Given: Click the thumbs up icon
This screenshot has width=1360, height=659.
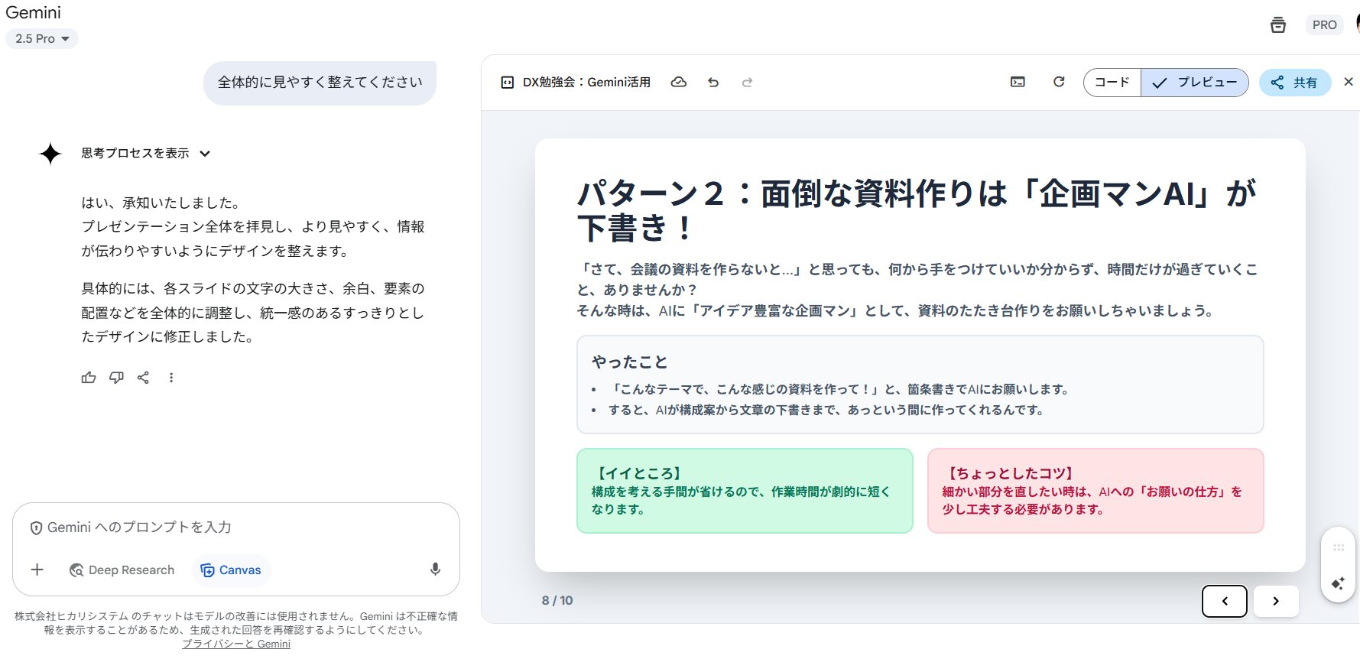Looking at the screenshot, I should [89, 378].
